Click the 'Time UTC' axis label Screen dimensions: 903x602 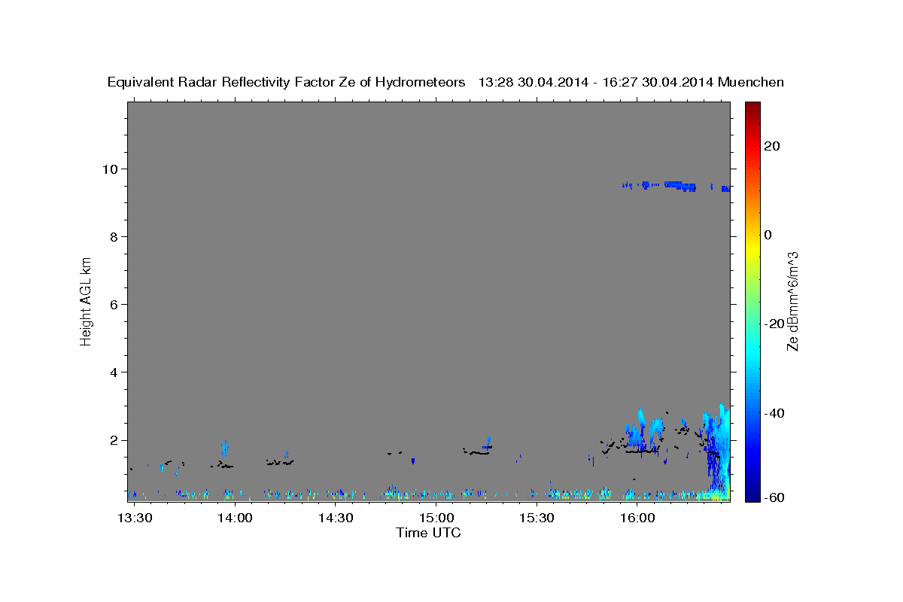(x=428, y=533)
